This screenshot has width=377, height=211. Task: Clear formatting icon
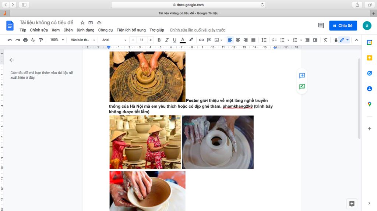[325, 40]
